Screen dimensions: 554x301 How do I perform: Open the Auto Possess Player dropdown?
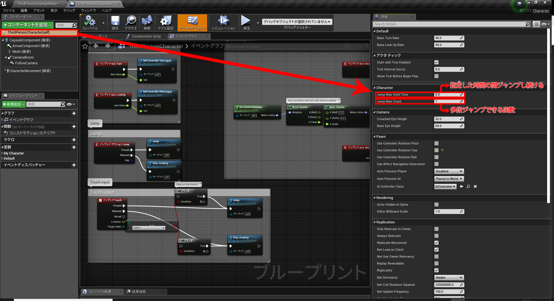pos(448,171)
